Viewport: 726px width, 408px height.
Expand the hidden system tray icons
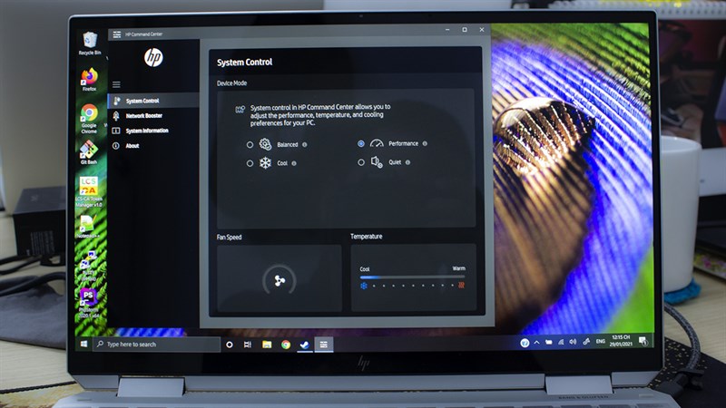(536, 343)
